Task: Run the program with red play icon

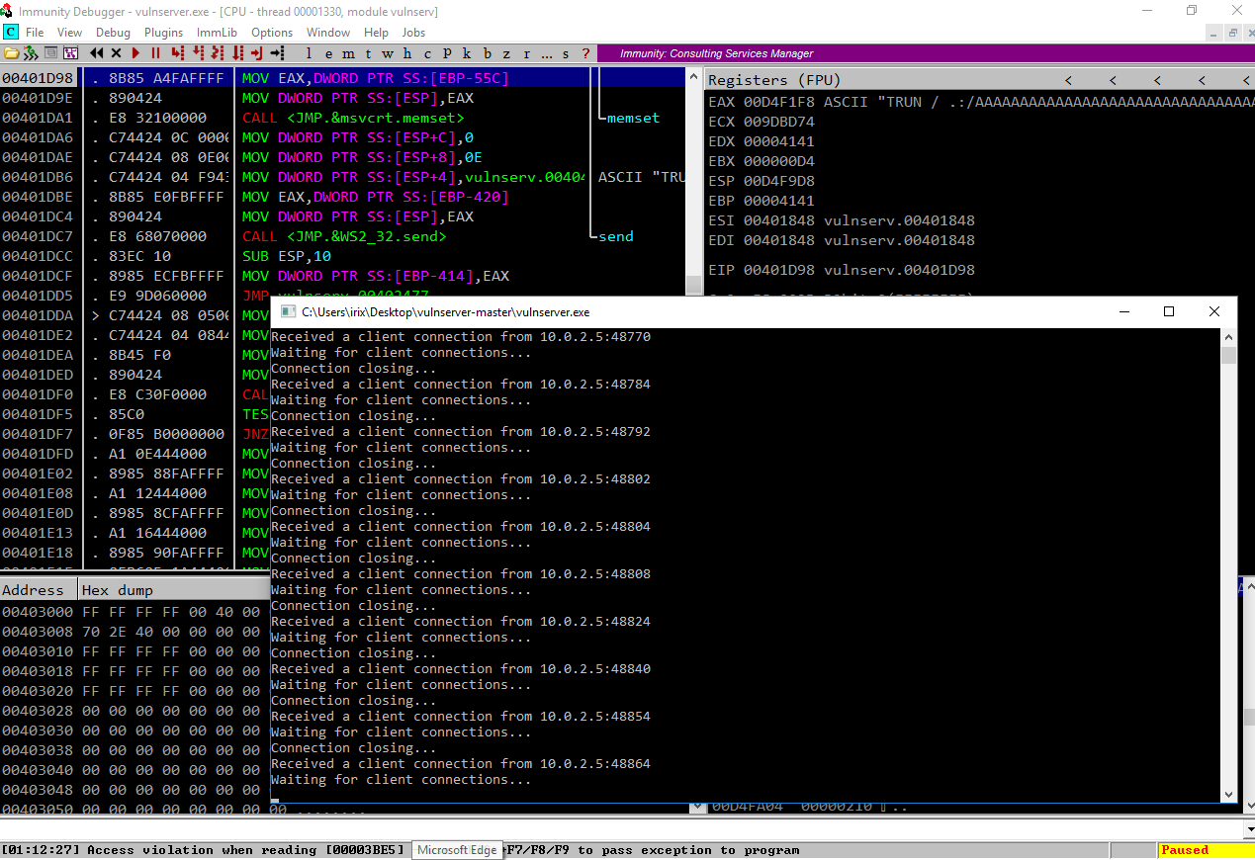Action: (136, 53)
